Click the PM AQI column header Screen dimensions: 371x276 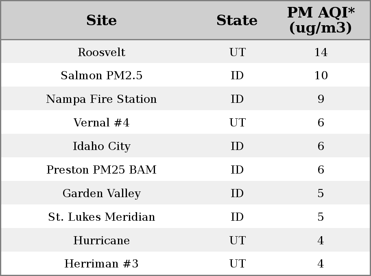321,20
